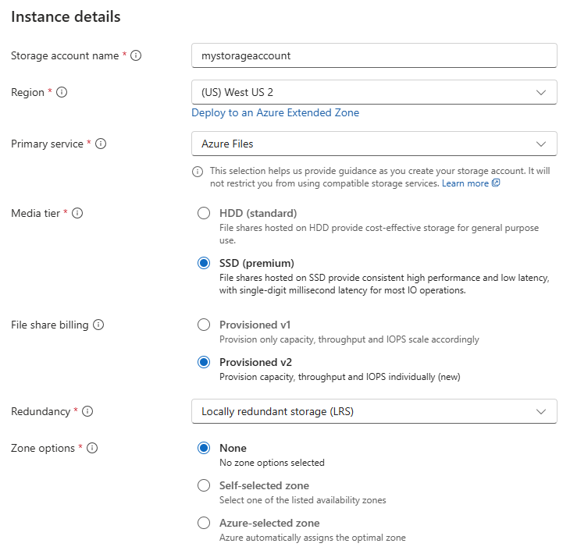Open Redundancy dropdown showing LRS
This screenshot has height=554, width=570.
pyautogui.click(x=374, y=411)
